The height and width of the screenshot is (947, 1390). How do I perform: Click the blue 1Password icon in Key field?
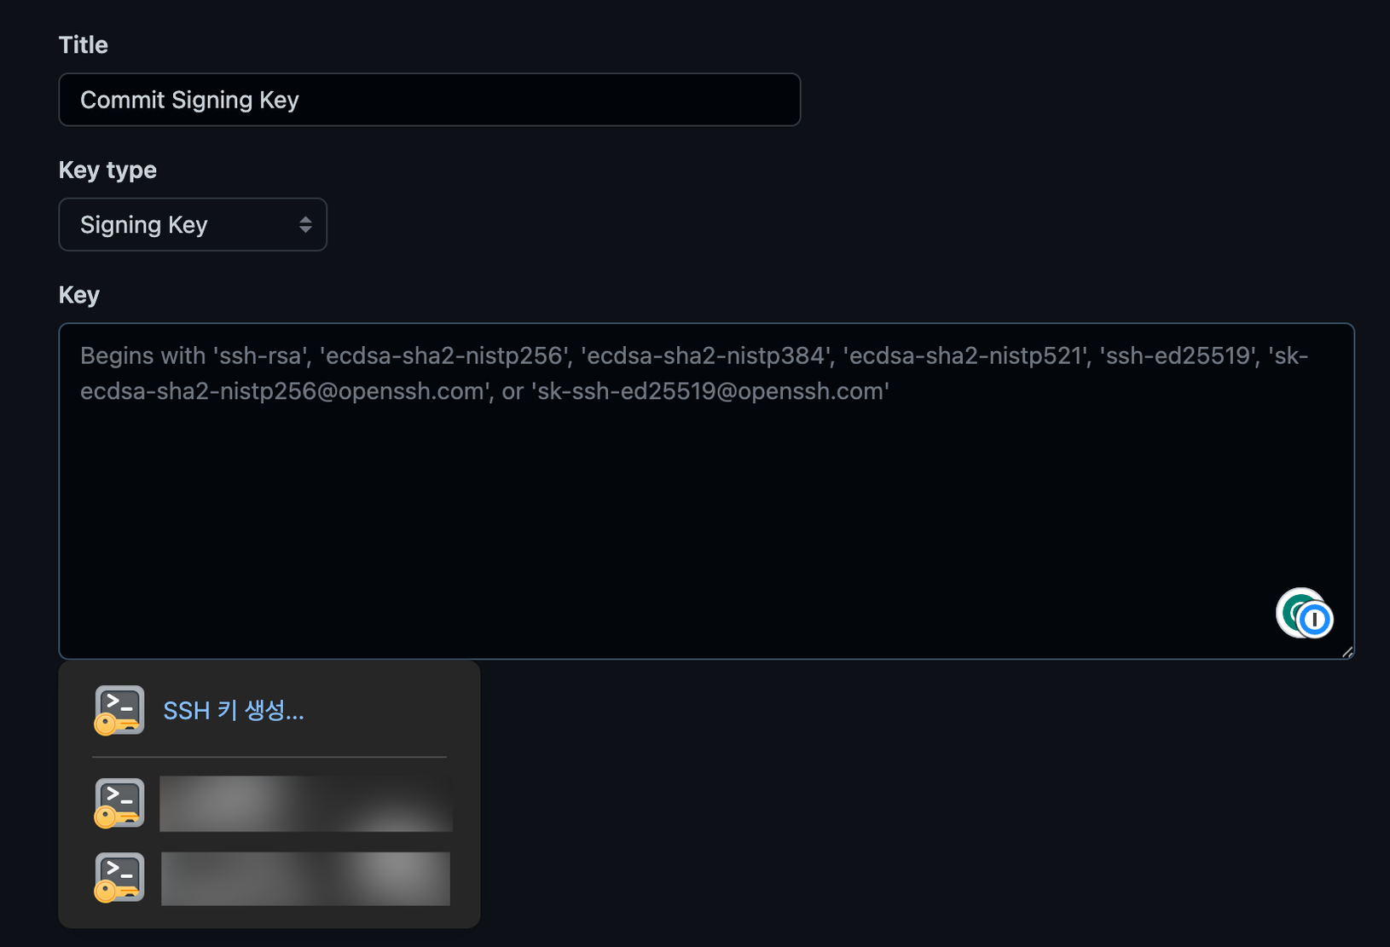1315,620
